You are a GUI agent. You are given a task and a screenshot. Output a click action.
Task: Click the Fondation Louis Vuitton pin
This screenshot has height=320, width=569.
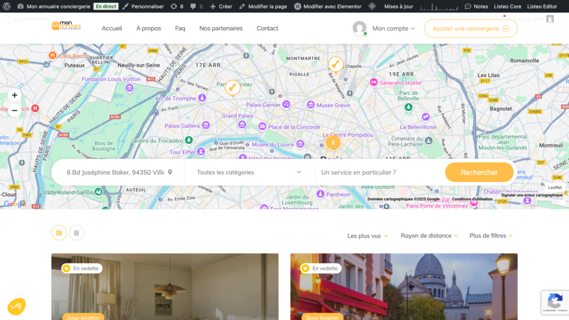(x=129, y=88)
